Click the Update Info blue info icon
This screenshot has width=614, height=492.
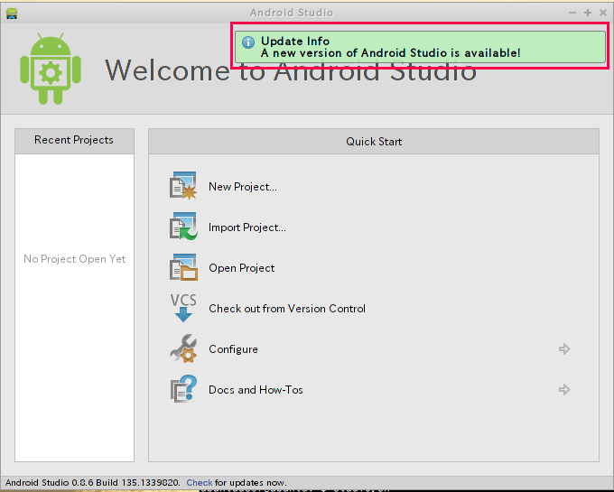[248, 42]
